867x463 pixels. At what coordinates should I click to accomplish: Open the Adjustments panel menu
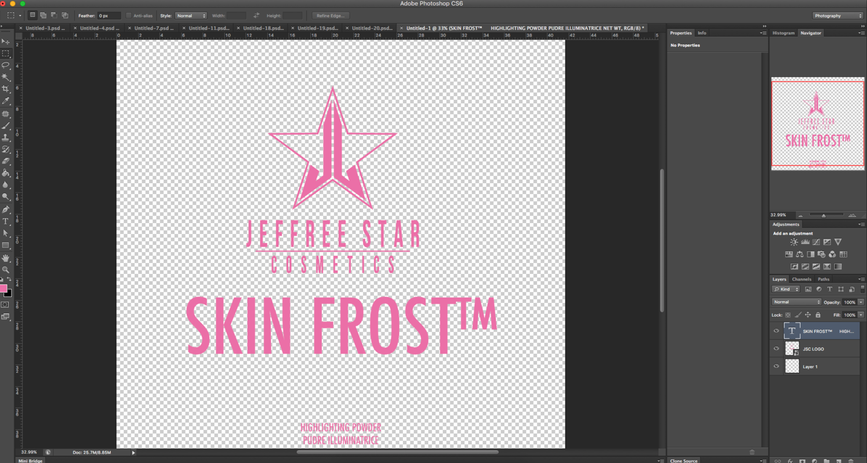pyautogui.click(x=862, y=224)
